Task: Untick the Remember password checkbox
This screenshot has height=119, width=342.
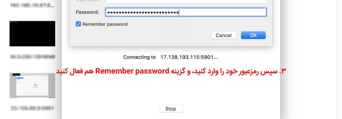Action: tap(78, 24)
